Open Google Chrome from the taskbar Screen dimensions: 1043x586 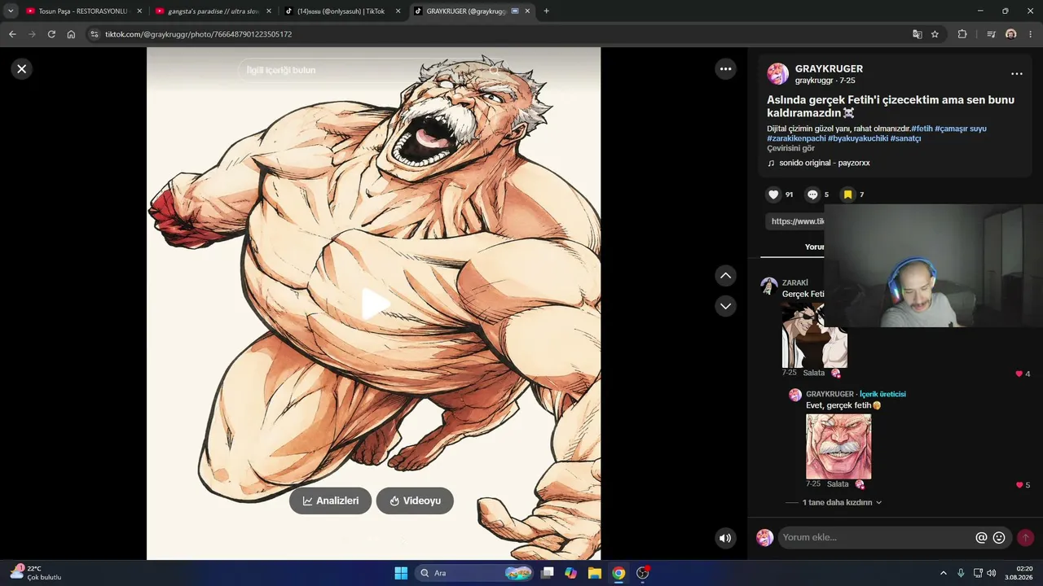coord(618,573)
